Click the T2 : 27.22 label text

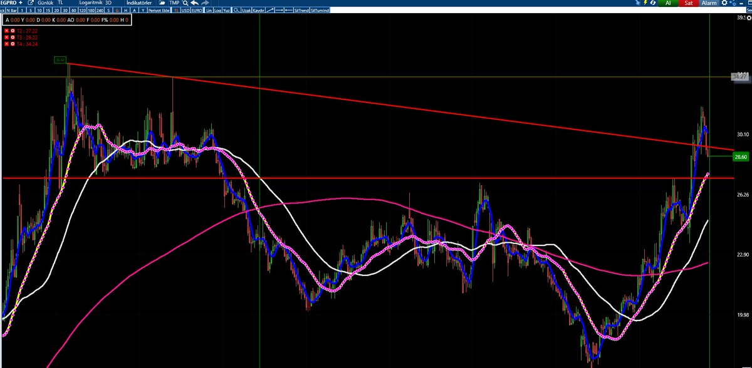pos(28,31)
